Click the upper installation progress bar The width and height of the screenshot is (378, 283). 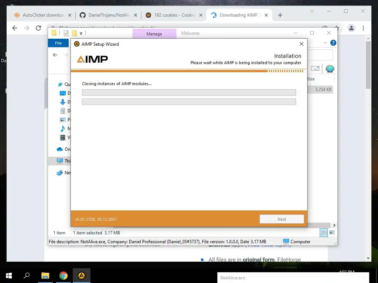click(x=189, y=92)
